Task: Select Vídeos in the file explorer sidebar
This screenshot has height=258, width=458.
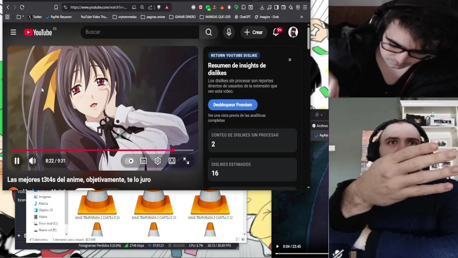Action: (x=40, y=217)
